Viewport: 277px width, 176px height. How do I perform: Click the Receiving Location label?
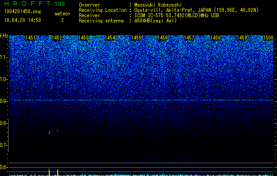[103, 10]
